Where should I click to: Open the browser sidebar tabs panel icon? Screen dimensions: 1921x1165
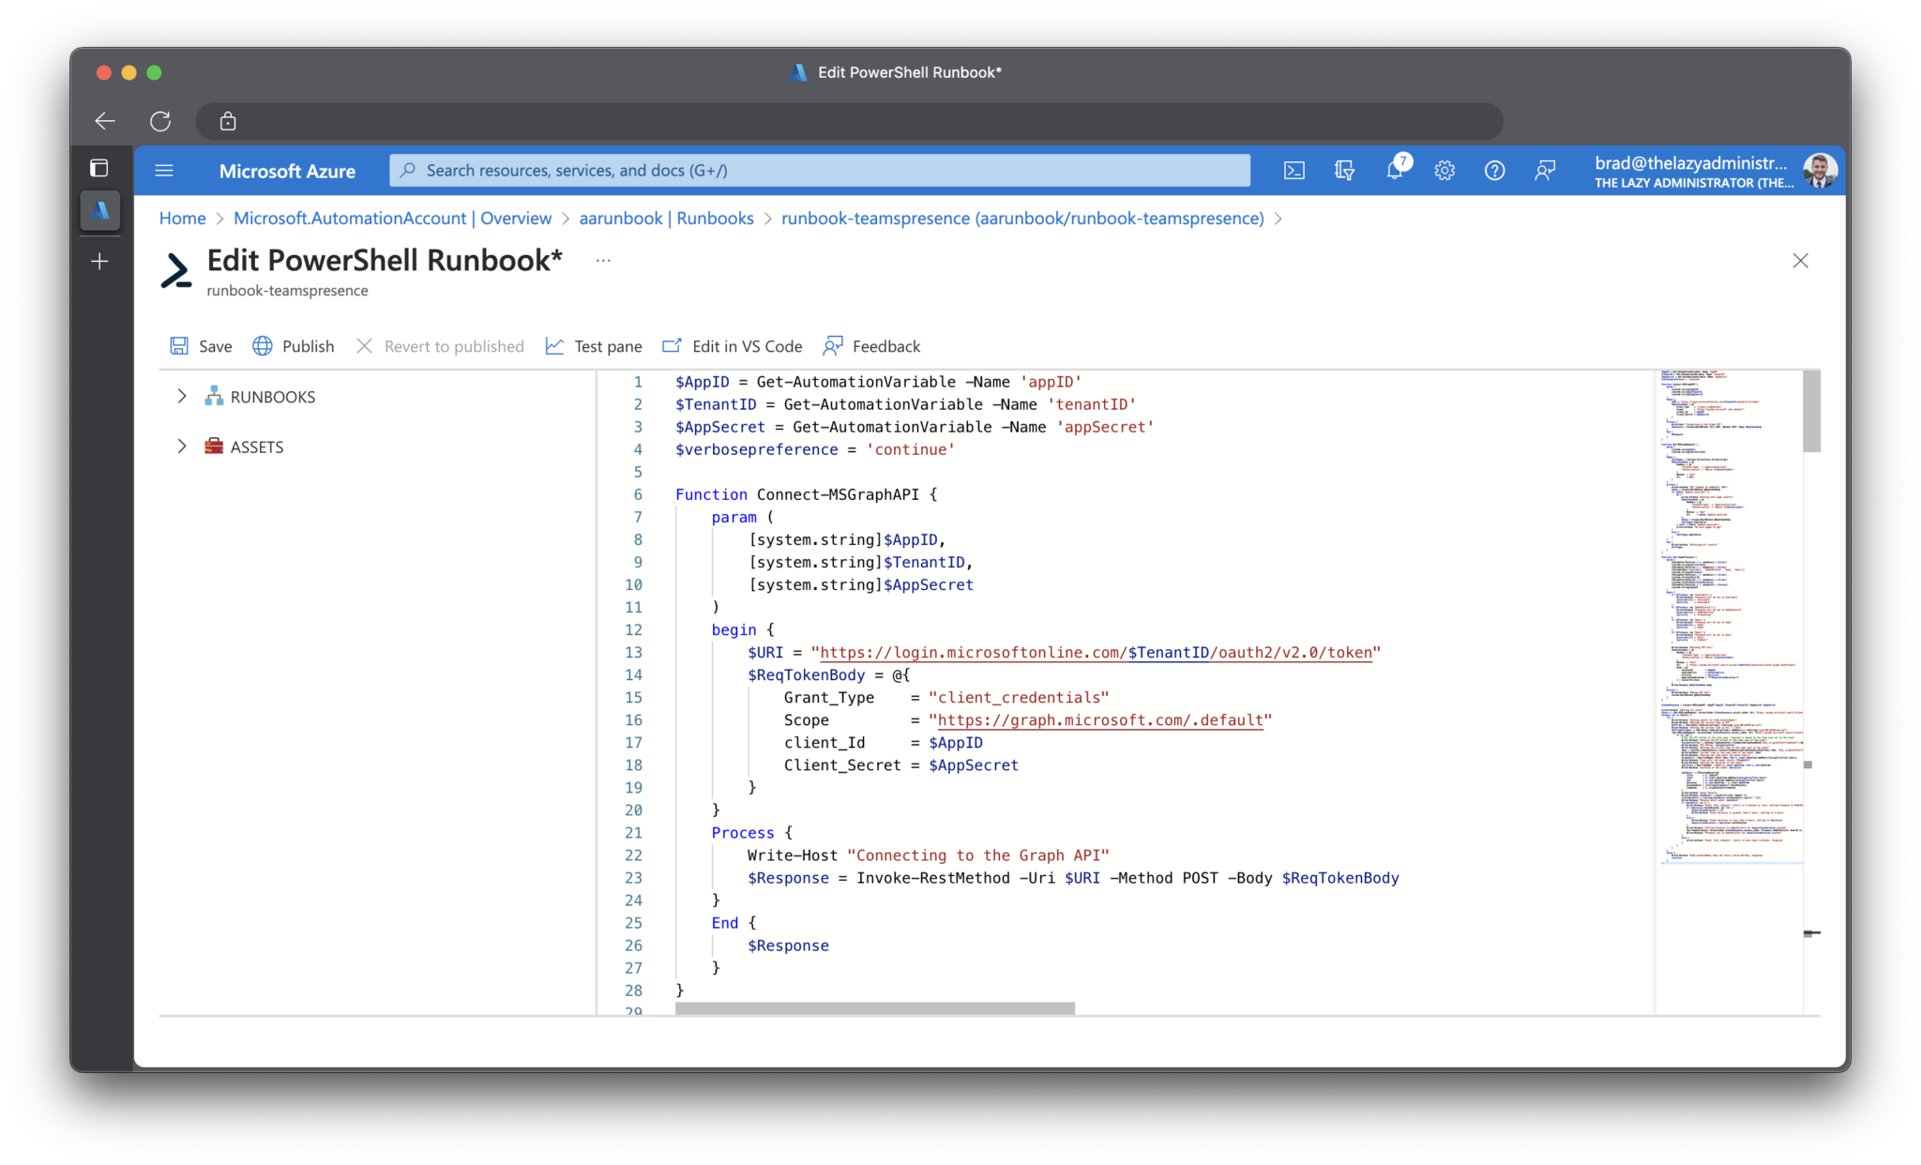[x=99, y=168]
